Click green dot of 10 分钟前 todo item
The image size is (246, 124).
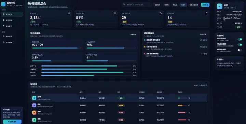[x=145, y=40]
